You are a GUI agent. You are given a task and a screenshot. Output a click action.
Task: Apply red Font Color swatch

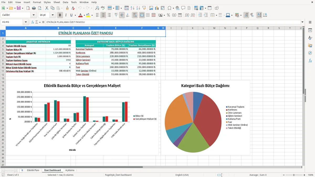(x=81, y=15)
